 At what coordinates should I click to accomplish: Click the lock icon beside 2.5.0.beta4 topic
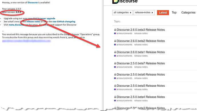click(115, 97)
